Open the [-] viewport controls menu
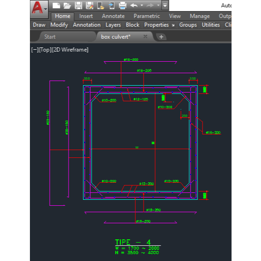This screenshot has height=261, width=261. 35,50
